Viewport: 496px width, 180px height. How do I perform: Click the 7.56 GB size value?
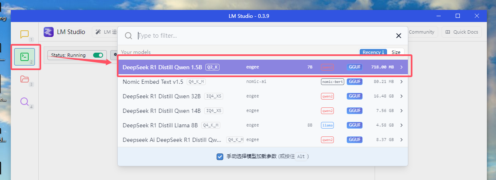(x=385, y=111)
